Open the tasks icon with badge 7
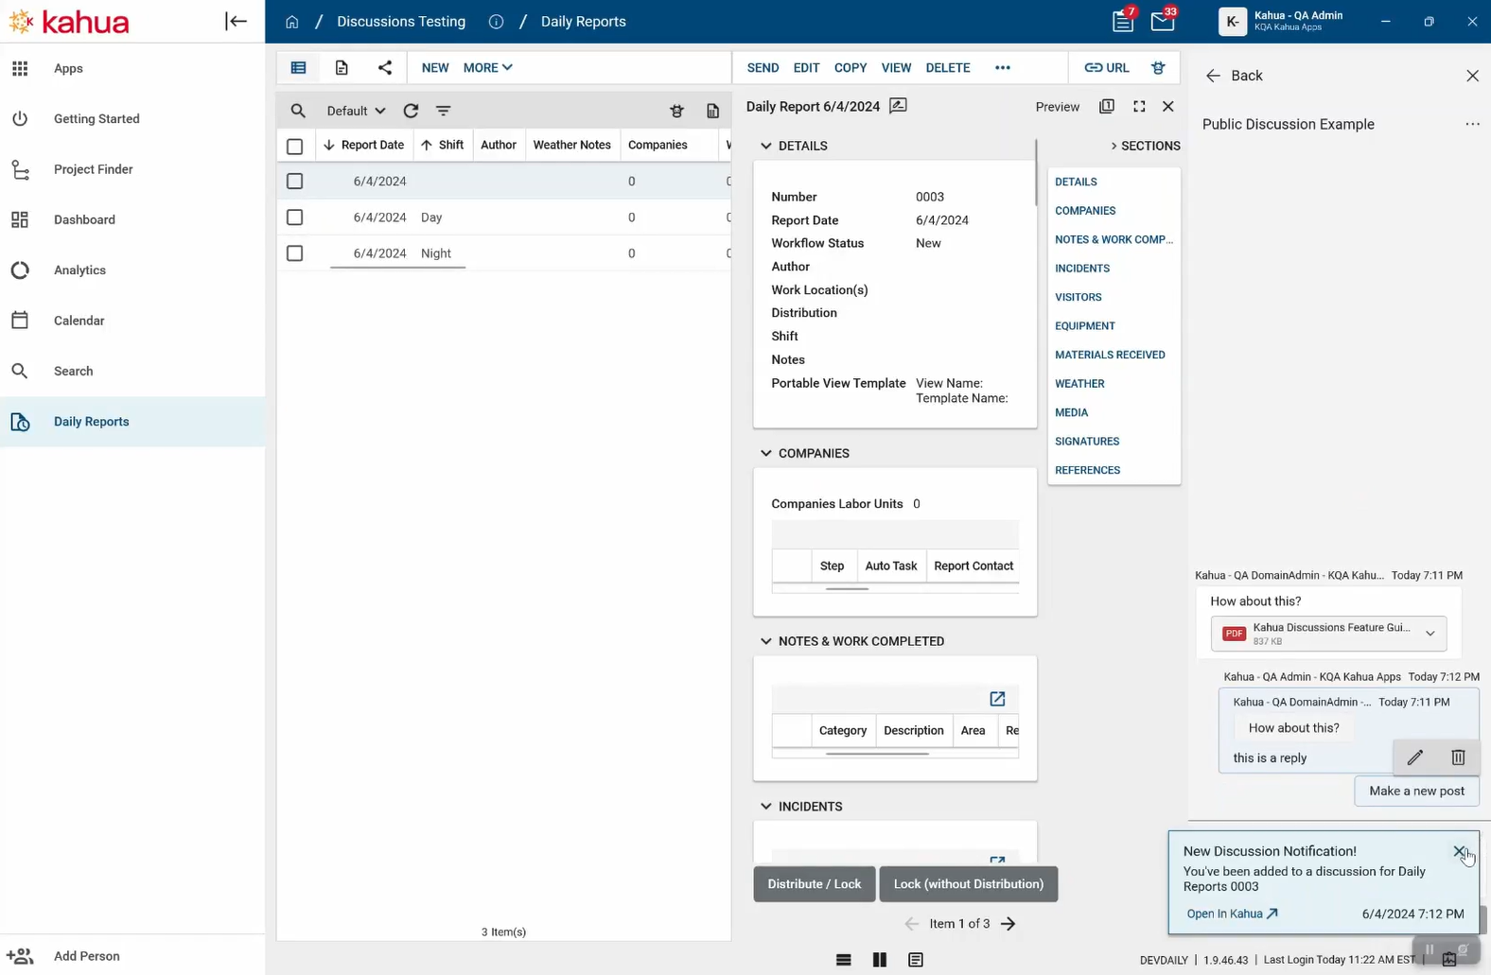Image resolution: width=1491 pixels, height=975 pixels. coord(1122,22)
